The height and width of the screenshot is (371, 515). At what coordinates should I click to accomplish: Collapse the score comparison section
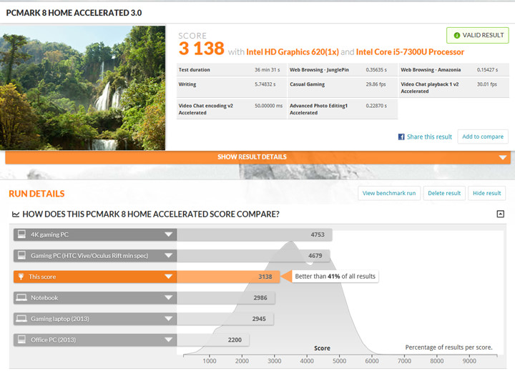pyautogui.click(x=500, y=214)
